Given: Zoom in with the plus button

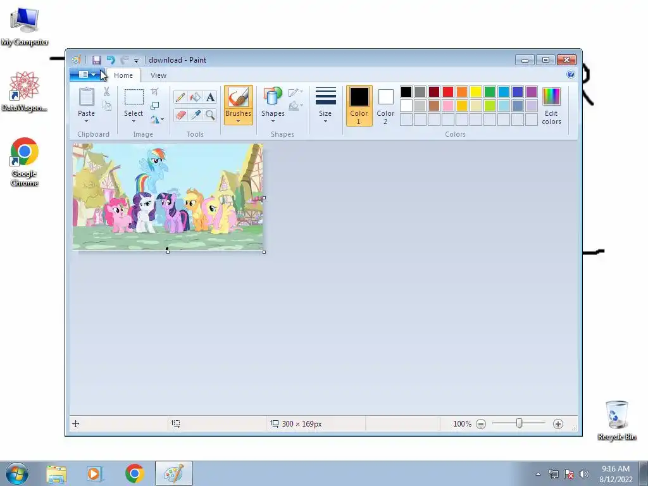Looking at the screenshot, I should pyautogui.click(x=558, y=424).
